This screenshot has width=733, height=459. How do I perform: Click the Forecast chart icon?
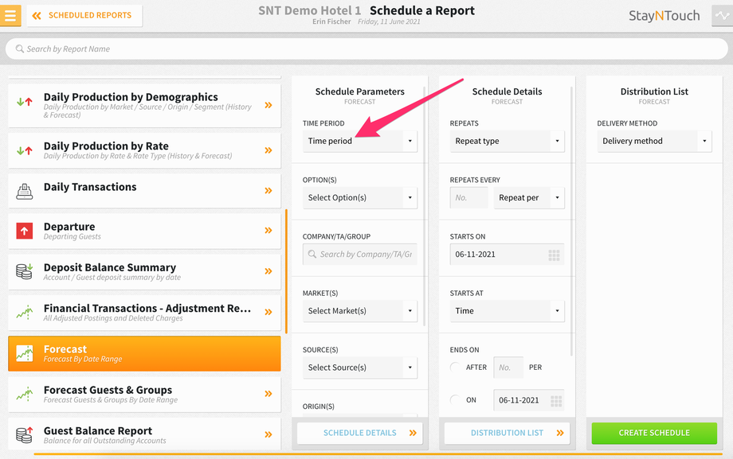click(25, 353)
